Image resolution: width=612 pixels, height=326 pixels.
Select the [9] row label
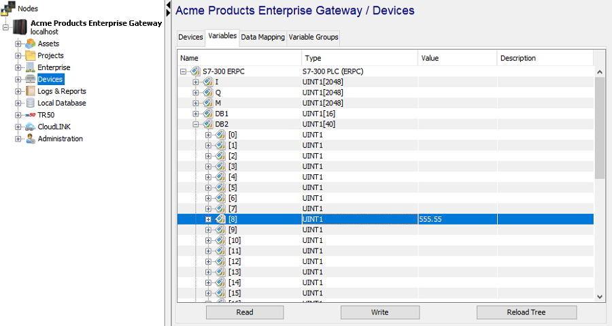coord(233,229)
